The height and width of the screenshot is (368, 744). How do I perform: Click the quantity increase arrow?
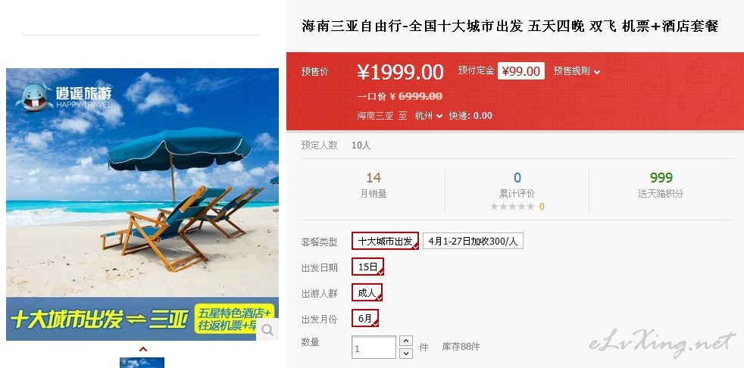(405, 341)
